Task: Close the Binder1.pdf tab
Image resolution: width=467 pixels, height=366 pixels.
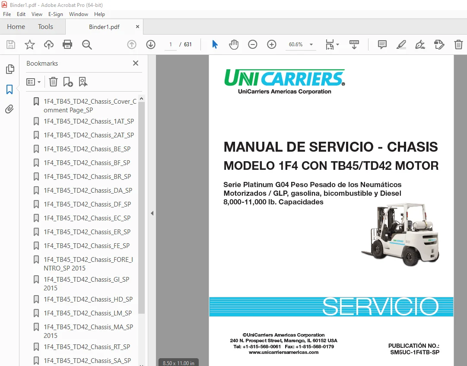Action: pos(138,26)
